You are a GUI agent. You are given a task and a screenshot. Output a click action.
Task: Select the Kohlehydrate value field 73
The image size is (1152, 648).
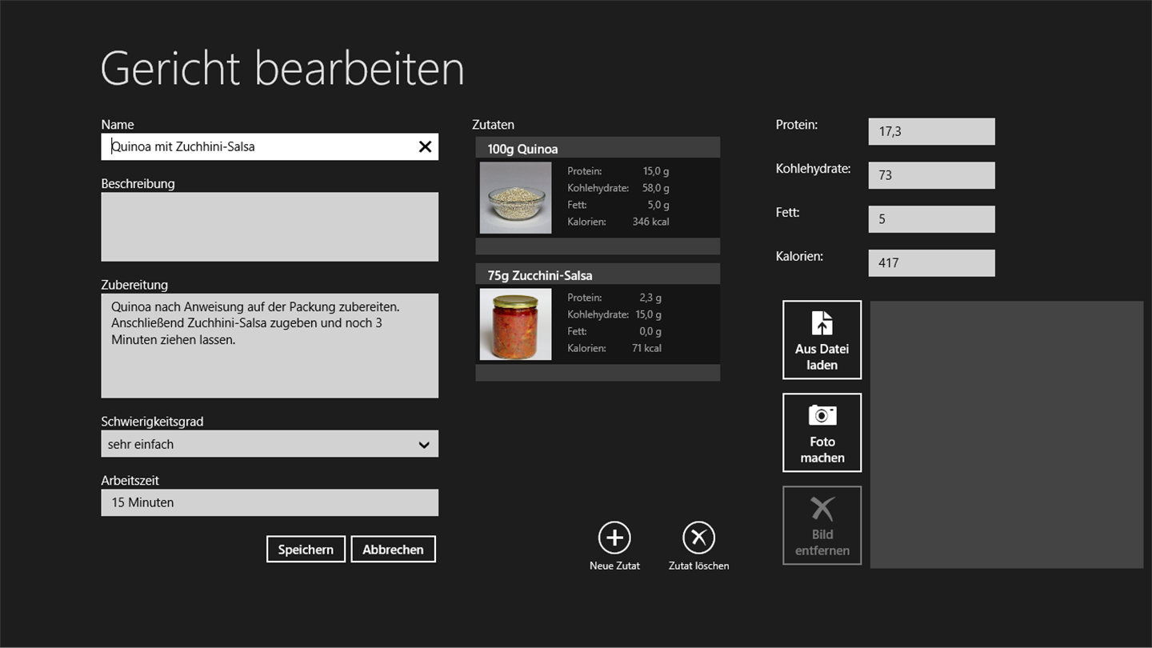pyautogui.click(x=931, y=175)
